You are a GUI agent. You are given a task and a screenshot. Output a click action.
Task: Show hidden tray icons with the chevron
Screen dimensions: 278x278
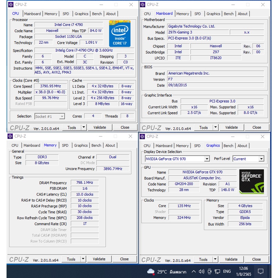pos(194,271)
